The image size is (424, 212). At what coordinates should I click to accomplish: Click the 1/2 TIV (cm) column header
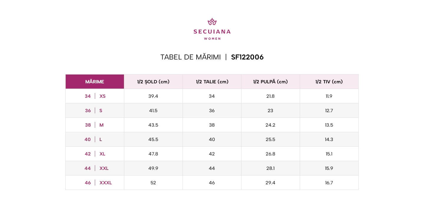point(329,82)
